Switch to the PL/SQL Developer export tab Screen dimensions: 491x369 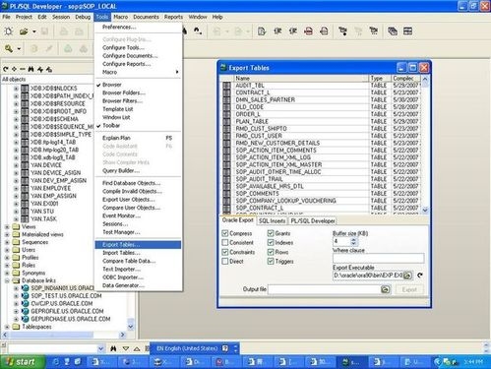[313, 221]
